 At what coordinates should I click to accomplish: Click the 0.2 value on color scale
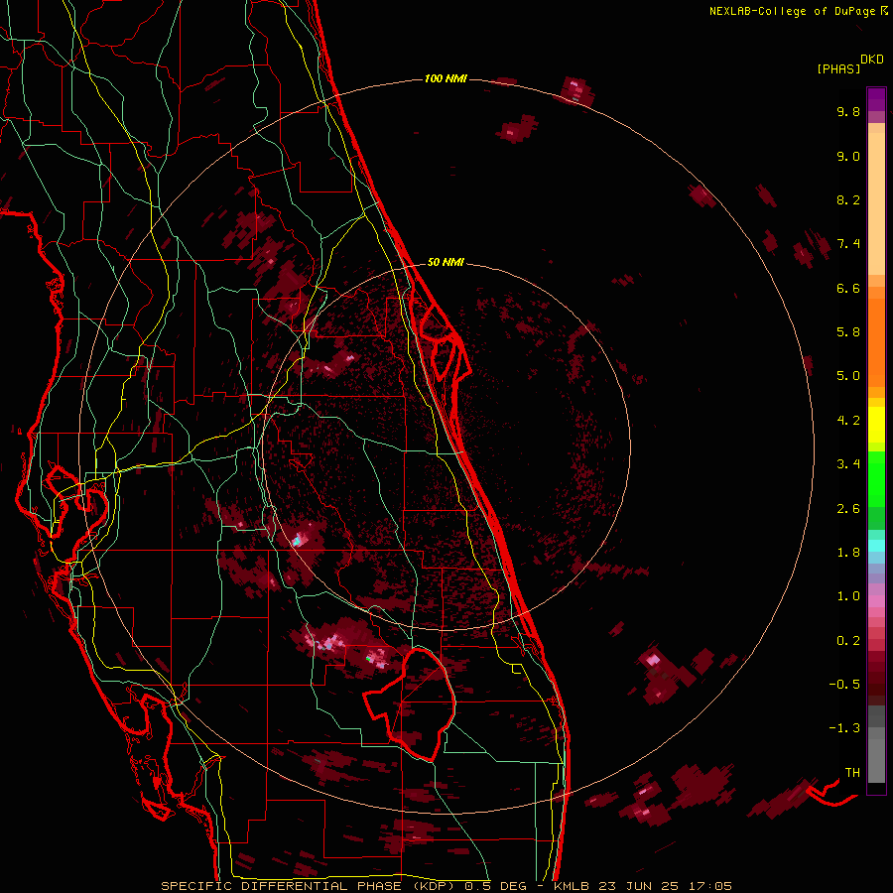[848, 641]
